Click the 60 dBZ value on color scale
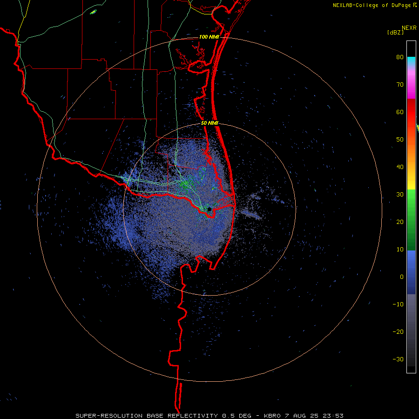The width and height of the screenshot is (419, 419). tap(400, 112)
